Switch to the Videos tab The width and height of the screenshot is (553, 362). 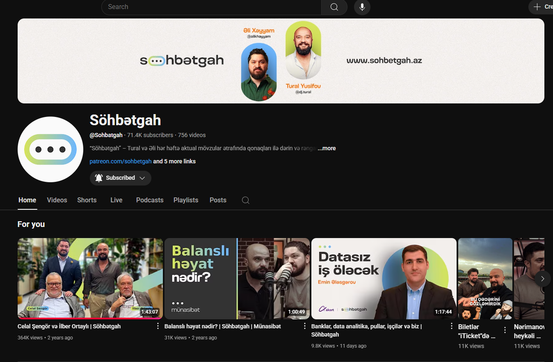point(57,200)
